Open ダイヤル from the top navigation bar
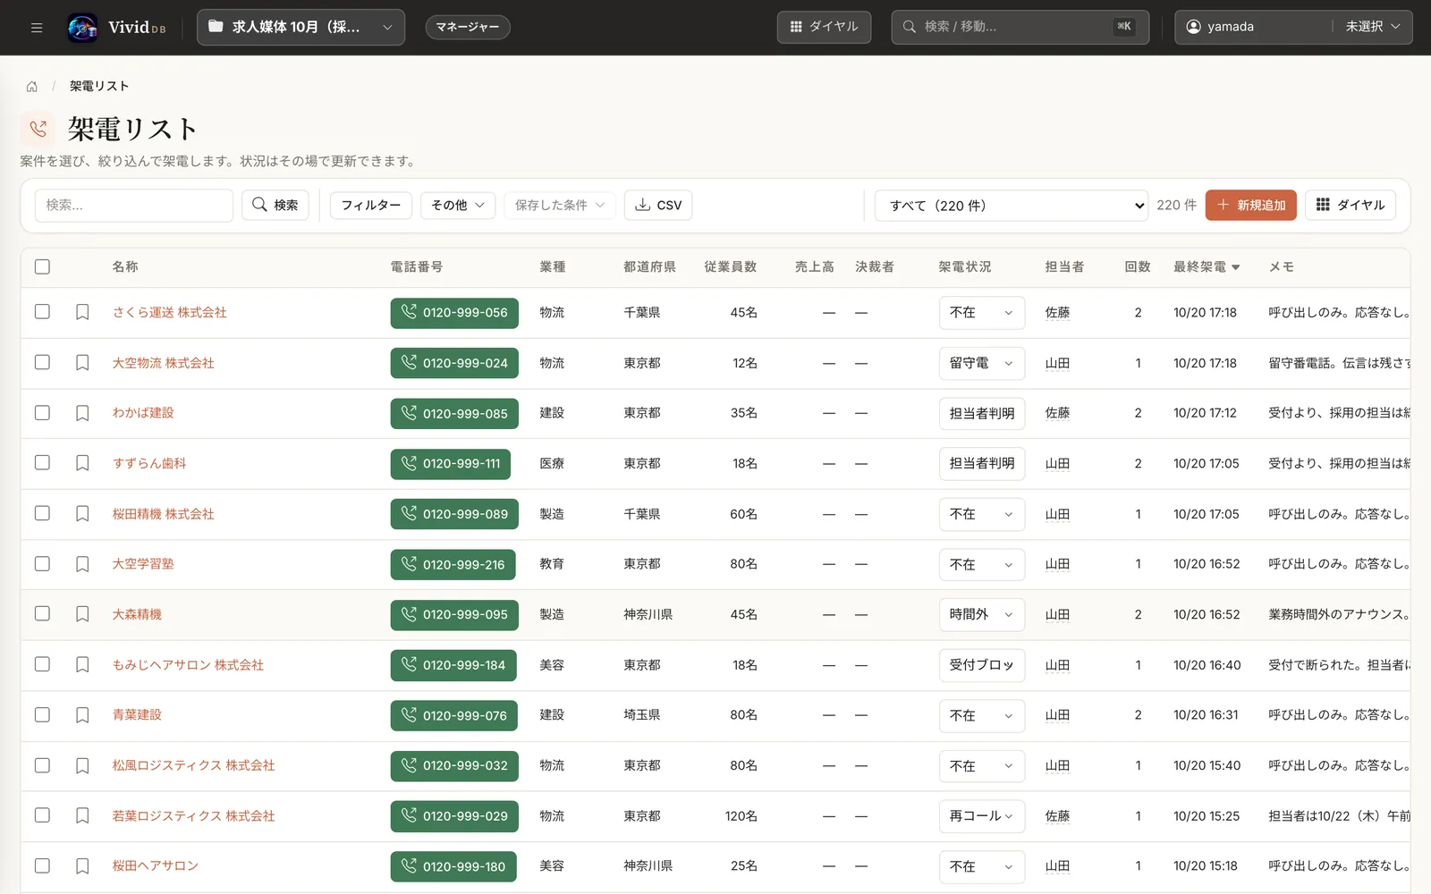Image resolution: width=1431 pixels, height=894 pixels. coord(824,27)
